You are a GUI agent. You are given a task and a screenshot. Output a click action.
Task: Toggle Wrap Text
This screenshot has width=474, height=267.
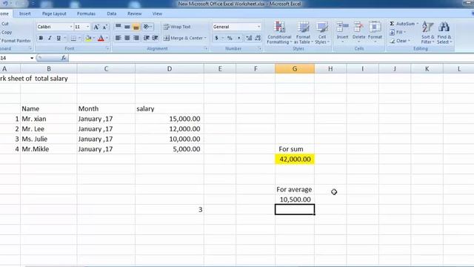pyautogui.click(x=177, y=27)
